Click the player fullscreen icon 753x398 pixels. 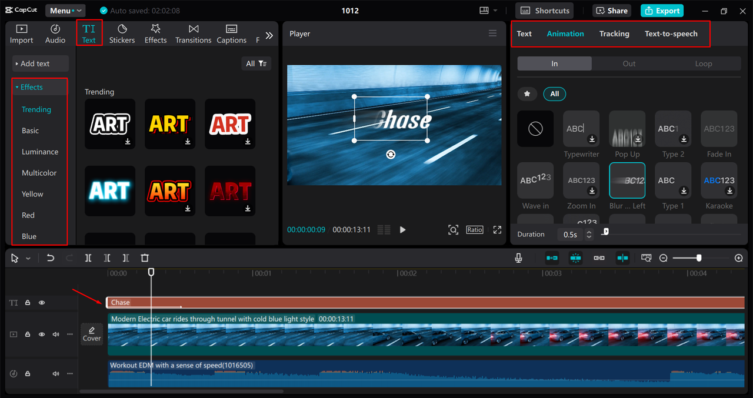[x=497, y=230]
